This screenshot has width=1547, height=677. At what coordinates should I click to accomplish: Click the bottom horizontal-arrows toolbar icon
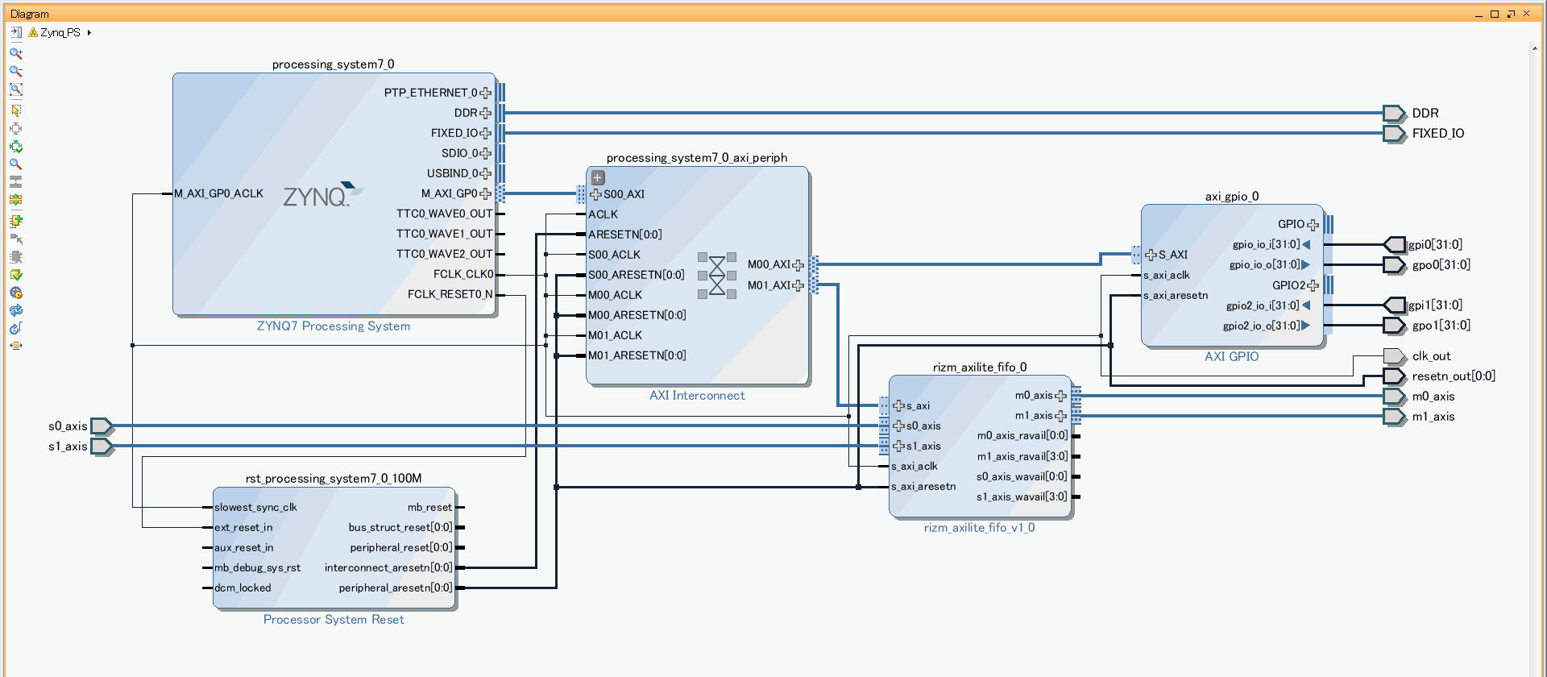15,346
